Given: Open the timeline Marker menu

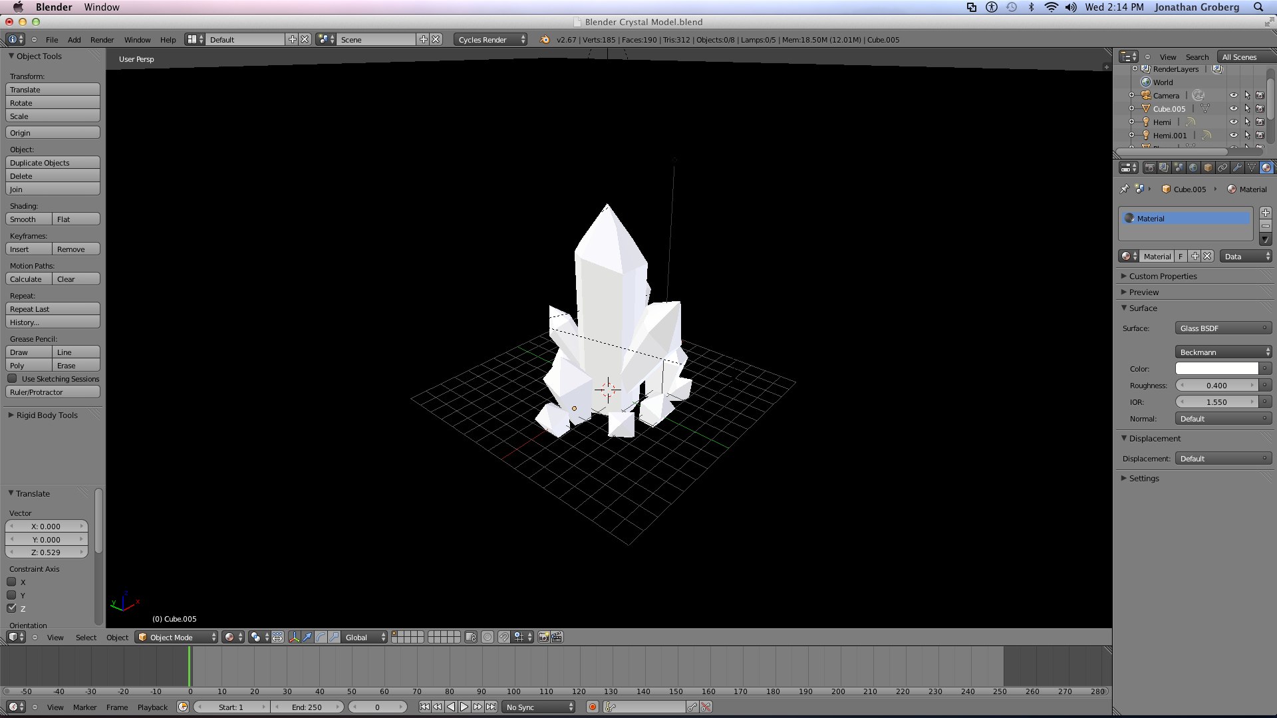Looking at the screenshot, I should point(84,707).
